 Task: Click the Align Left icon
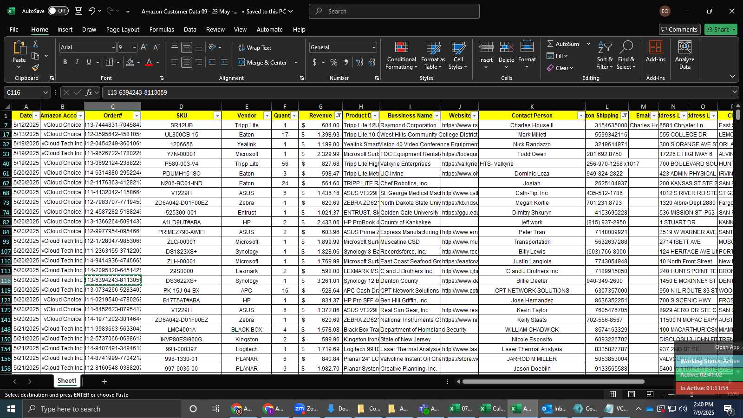coord(175,62)
